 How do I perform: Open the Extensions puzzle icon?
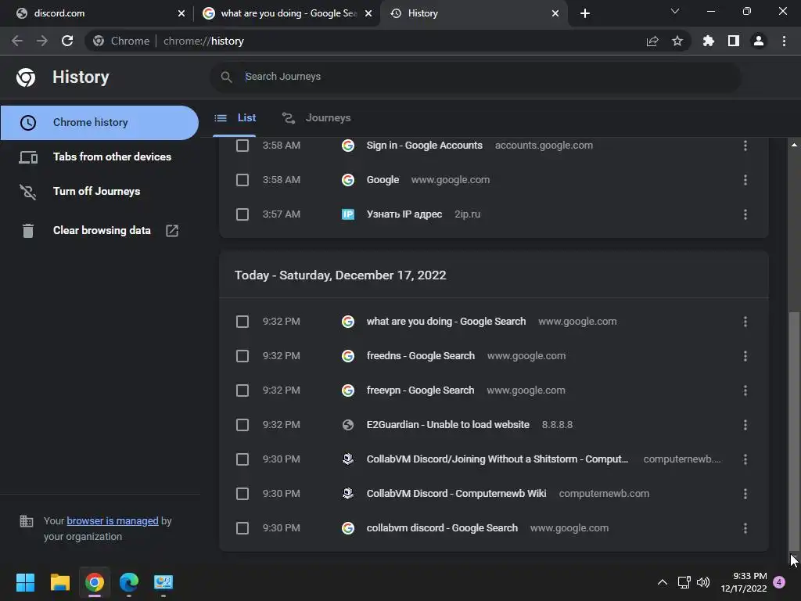click(x=709, y=41)
